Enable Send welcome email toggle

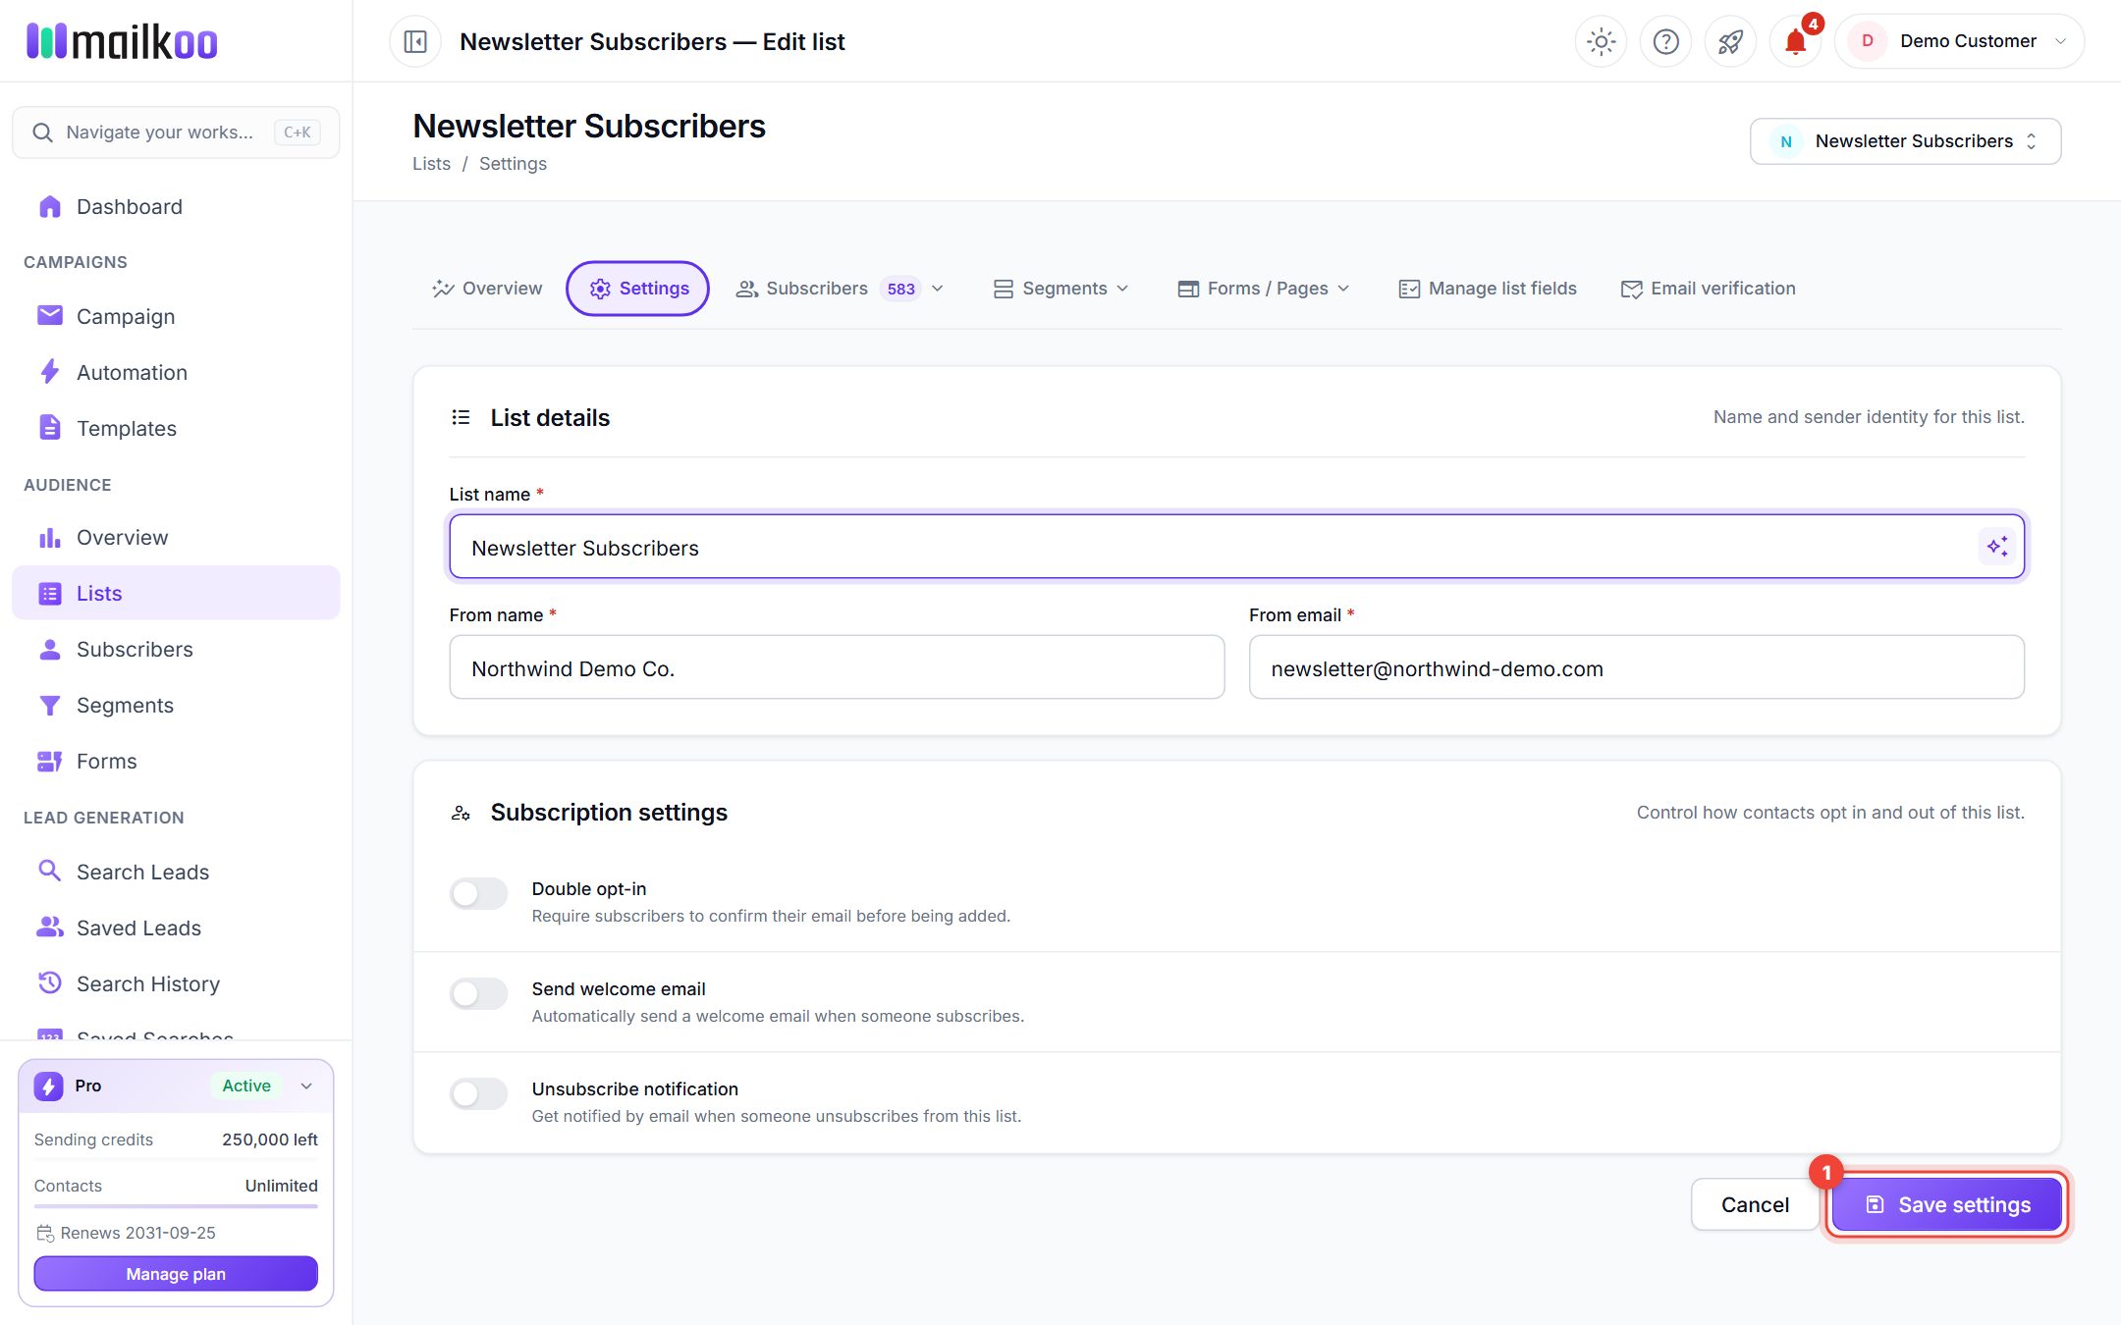click(x=479, y=993)
